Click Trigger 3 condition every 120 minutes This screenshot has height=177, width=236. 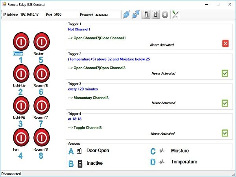pos(83,89)
